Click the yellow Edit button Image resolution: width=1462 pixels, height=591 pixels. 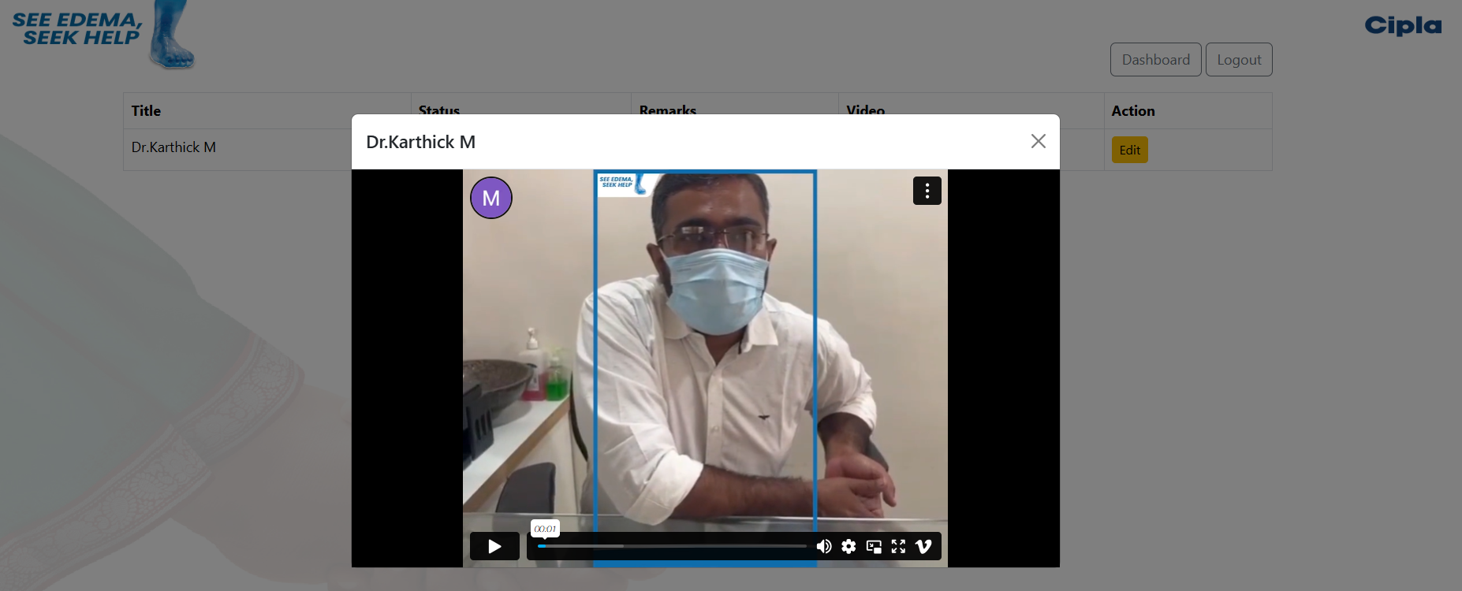click(x=1129, y=150)
